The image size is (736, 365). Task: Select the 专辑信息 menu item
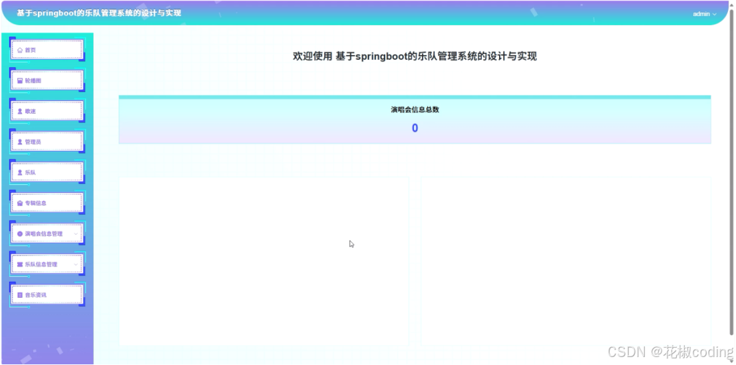click(47, 203)
